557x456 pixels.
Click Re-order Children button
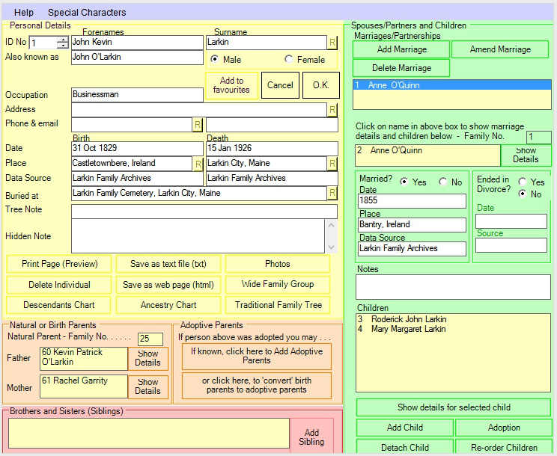coord(504,447)
